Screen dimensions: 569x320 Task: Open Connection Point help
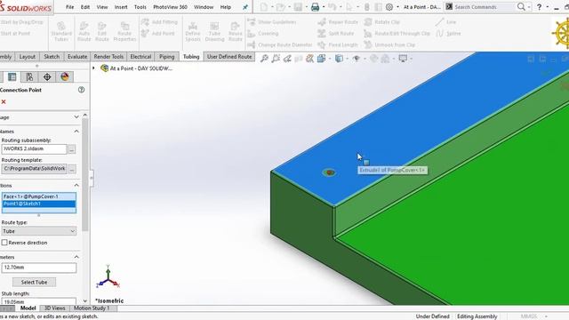click(81, 90)
